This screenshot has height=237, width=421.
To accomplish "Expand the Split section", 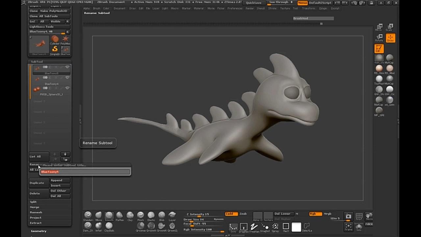I will (33, 202).
